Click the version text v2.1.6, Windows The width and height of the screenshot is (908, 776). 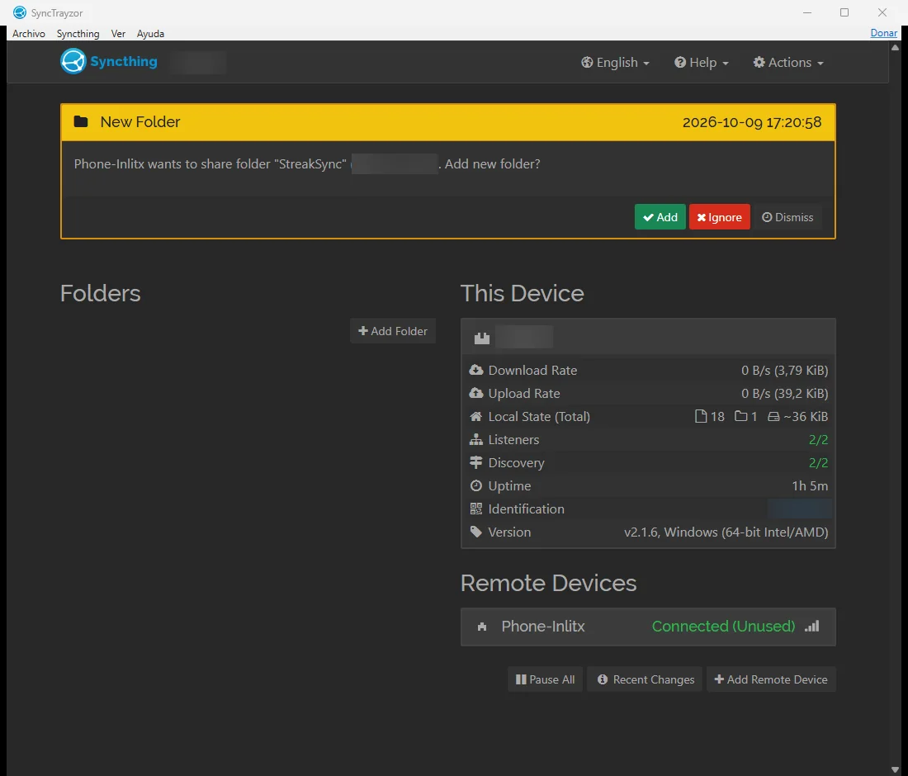pos(726,532)
